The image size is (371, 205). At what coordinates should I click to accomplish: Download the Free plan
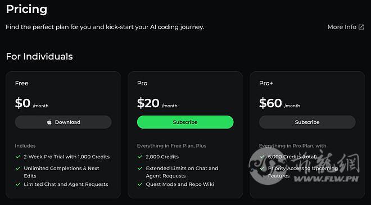pos(63,122)
